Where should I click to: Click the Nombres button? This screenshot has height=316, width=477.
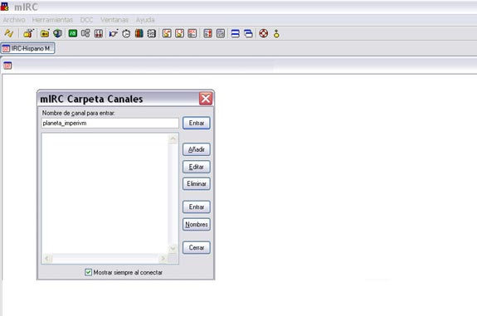[x=197, y=225]
